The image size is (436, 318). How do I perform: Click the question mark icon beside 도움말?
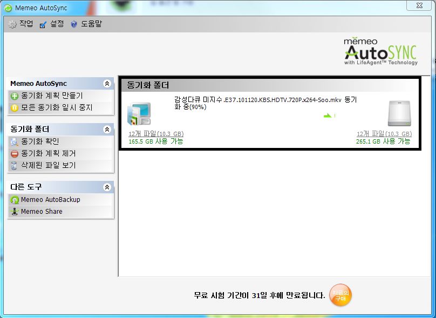[74, 24]
